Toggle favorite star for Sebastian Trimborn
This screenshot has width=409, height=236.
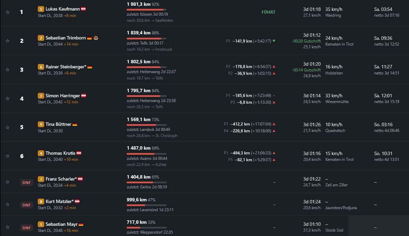coord(7,41)
